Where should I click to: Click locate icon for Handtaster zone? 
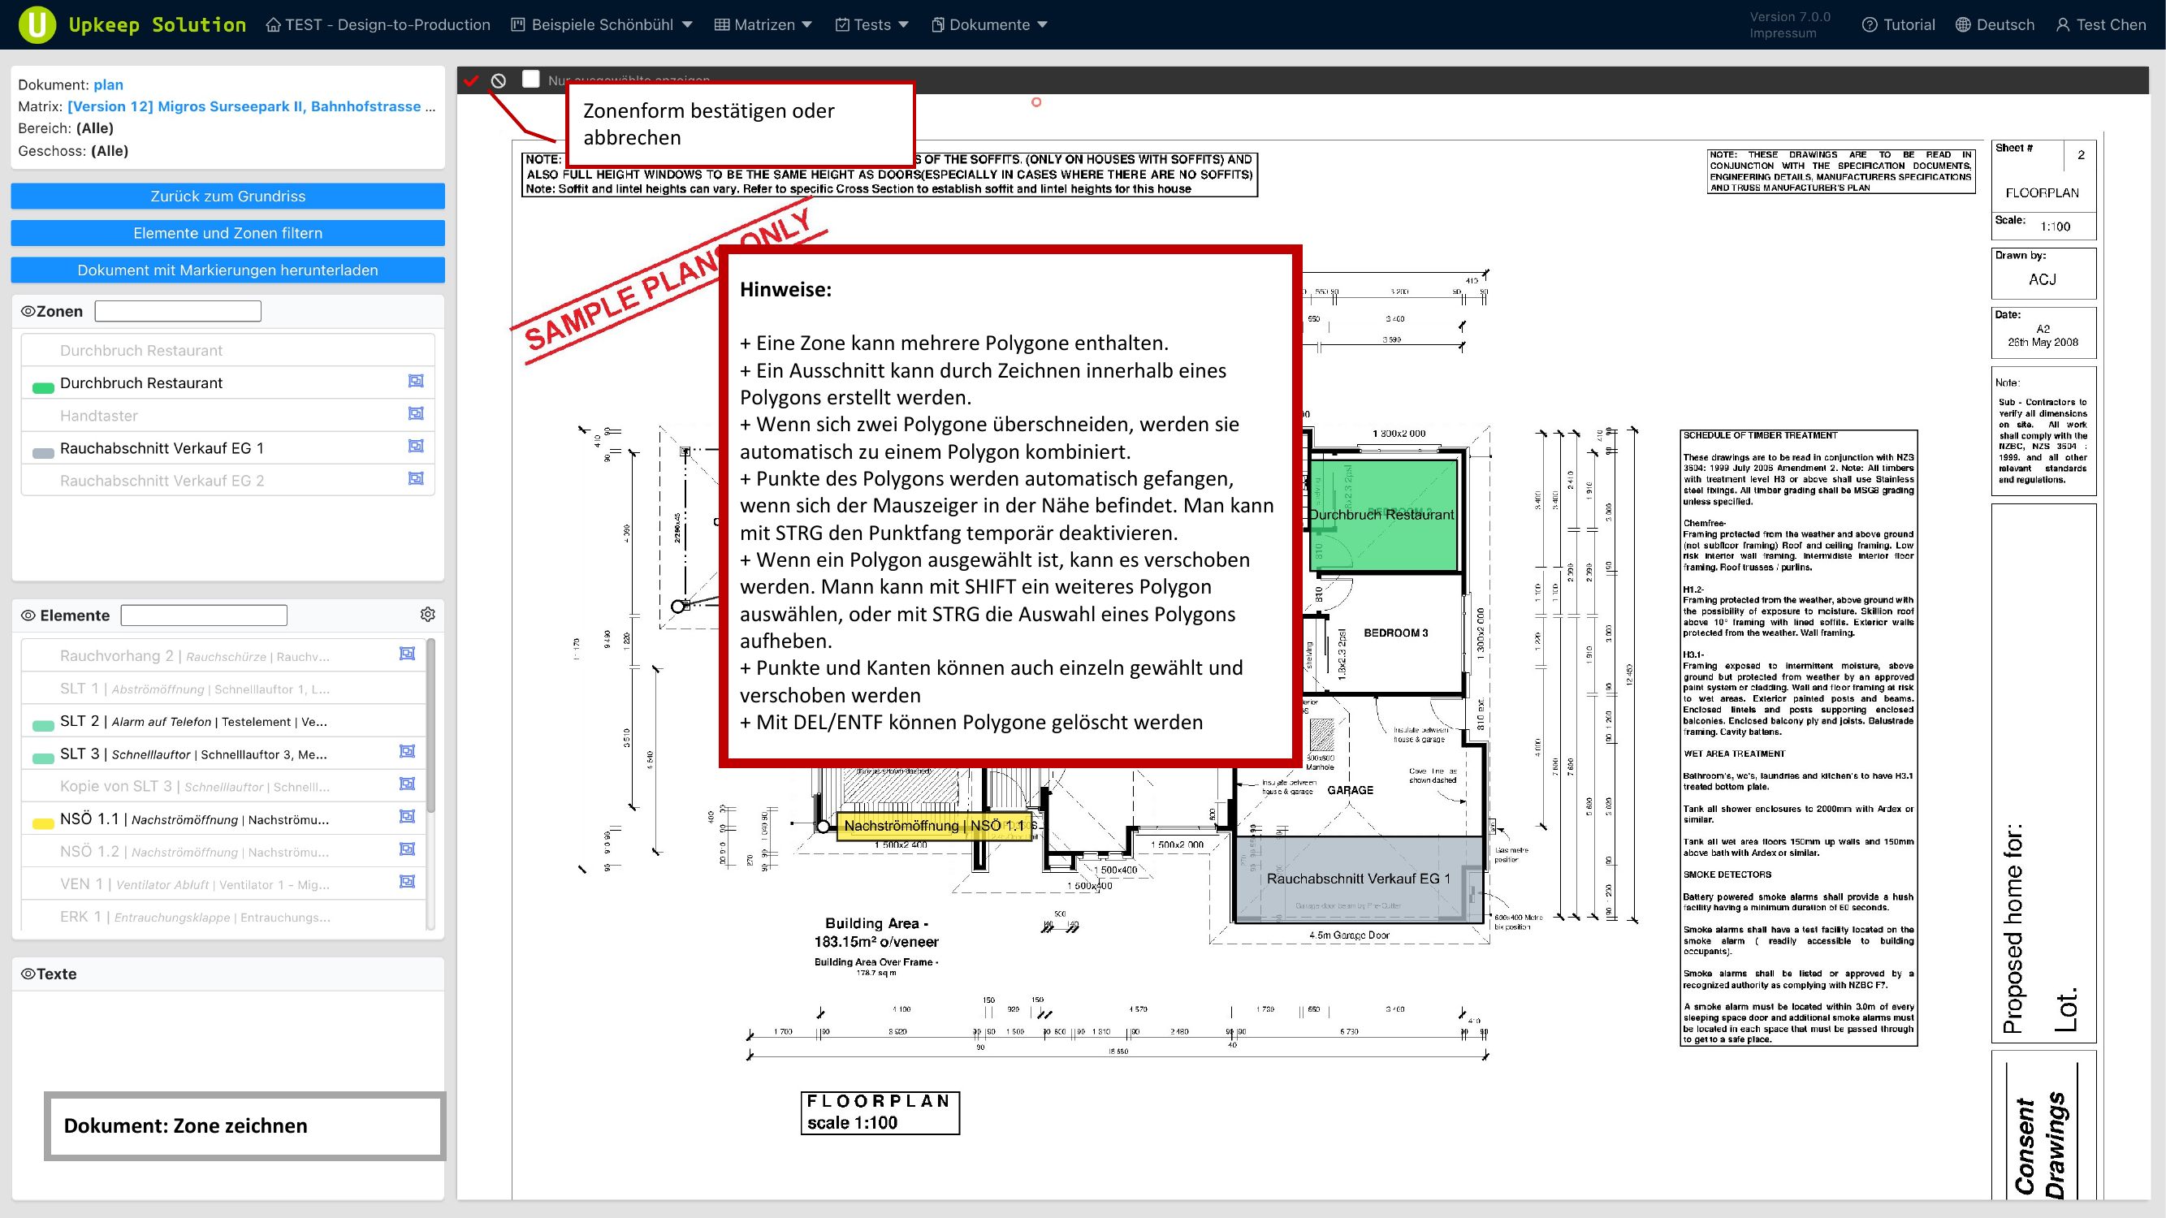point(415,413)
